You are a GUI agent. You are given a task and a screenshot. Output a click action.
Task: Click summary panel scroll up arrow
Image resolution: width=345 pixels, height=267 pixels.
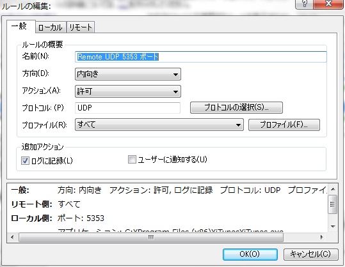[333, 189]
